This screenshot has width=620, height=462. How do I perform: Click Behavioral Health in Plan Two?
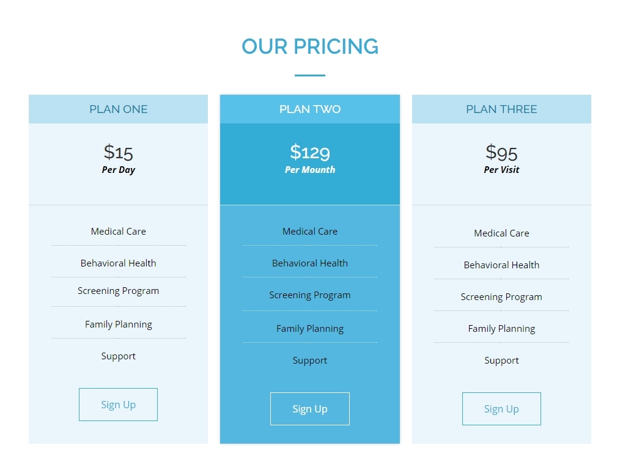(310, 263)
